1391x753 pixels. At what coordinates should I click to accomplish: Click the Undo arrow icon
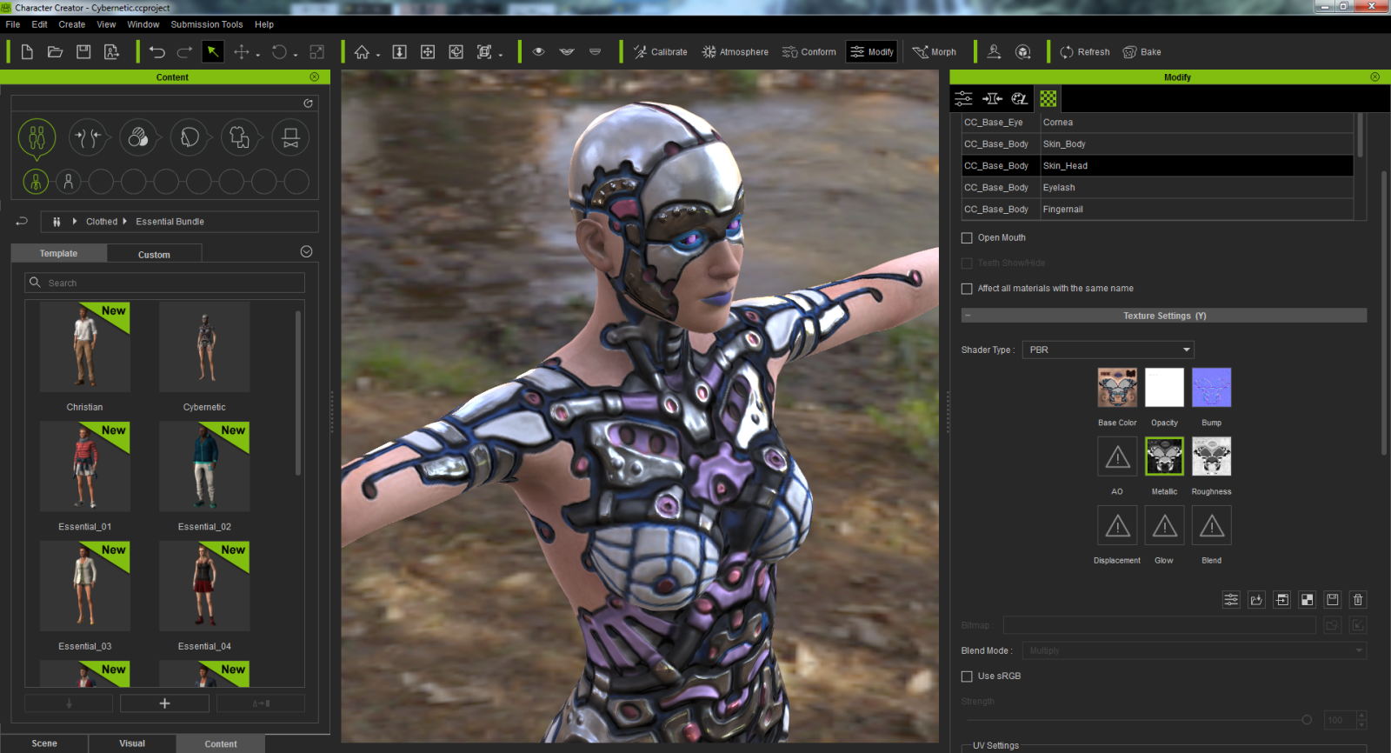point(156,52)
